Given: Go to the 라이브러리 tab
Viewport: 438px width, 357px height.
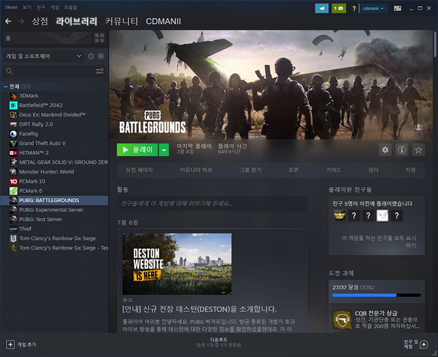Looking at the screenshot, I should 77,21.
